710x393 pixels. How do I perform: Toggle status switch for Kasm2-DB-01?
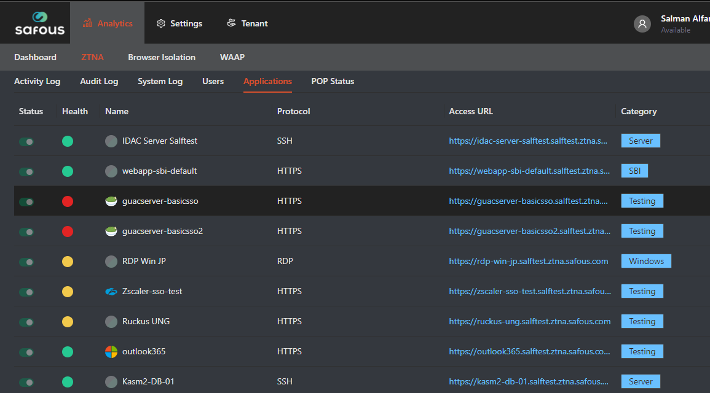click(26, 382)
